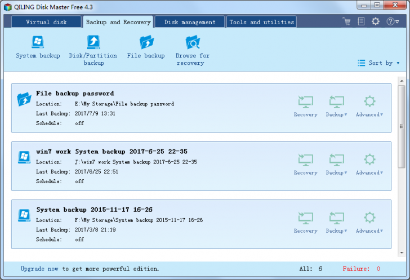The image size is (410, 280).
Task: Click the System backup 2015-11-17 disk icon
Action: coord(24,215)
